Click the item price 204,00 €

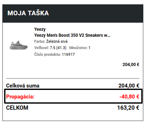coord(131,64)
